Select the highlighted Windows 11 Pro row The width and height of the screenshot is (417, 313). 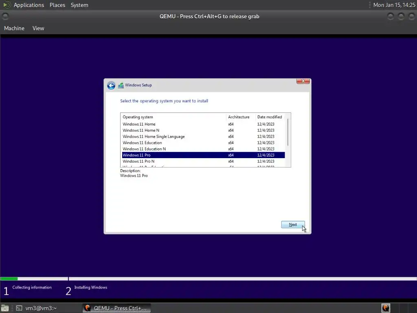point(204,155)
